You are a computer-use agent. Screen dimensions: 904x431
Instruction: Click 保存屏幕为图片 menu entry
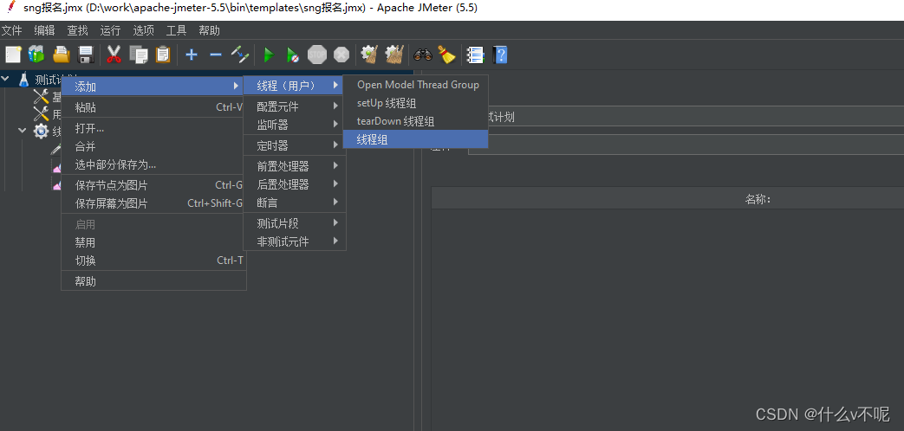tap(153, 203)
